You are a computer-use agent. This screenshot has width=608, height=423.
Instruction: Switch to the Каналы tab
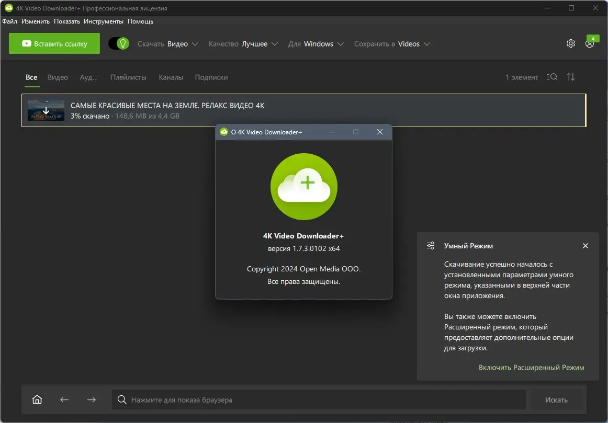pyautogui.click(x=171, y=77)
